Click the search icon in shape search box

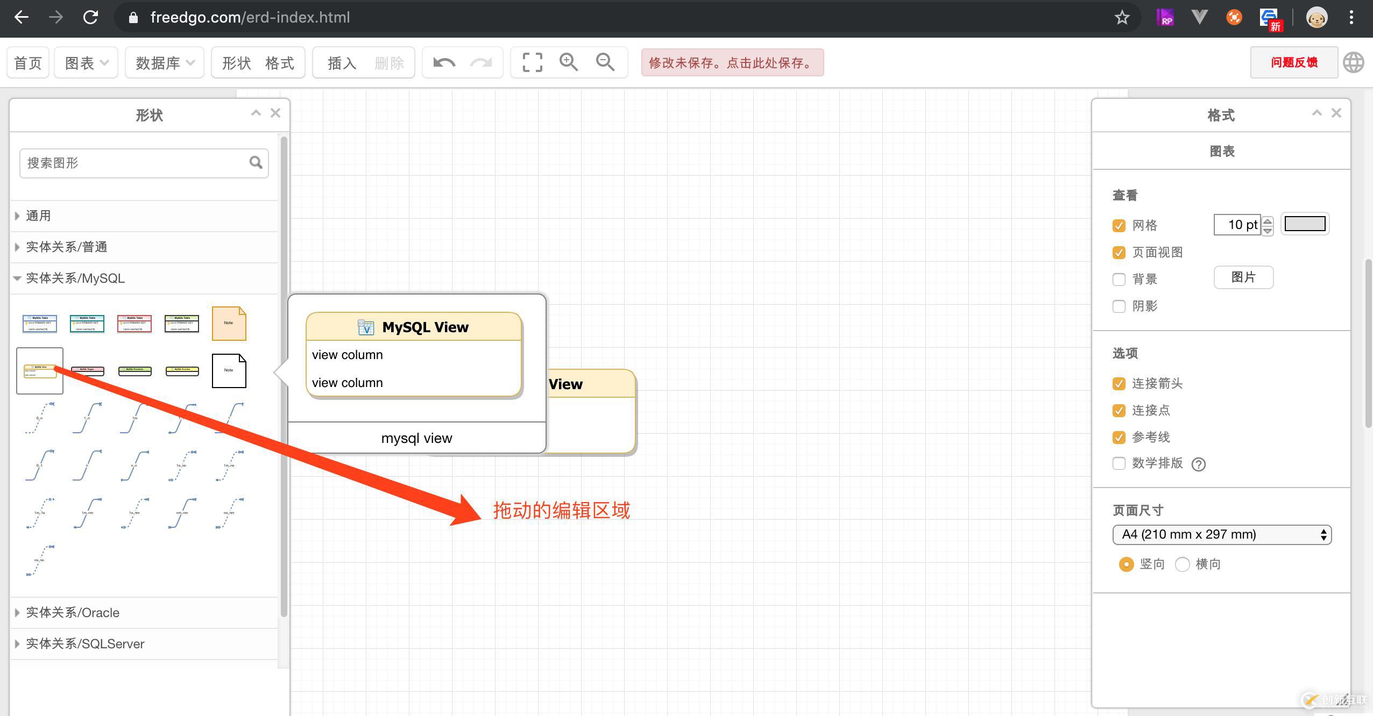point(256,162)
